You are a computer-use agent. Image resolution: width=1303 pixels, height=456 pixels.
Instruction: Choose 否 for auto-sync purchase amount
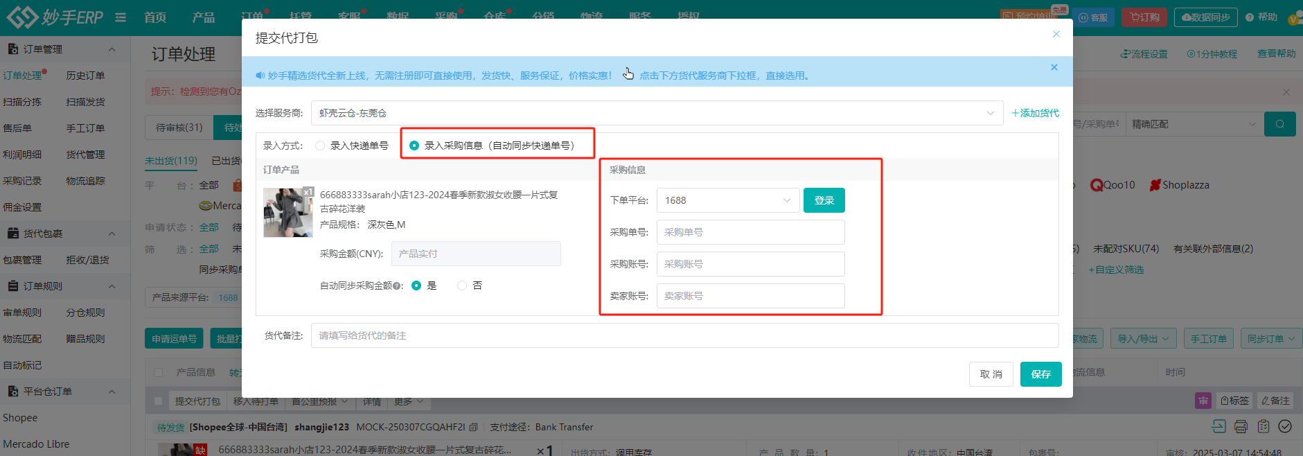coord(462,286)
